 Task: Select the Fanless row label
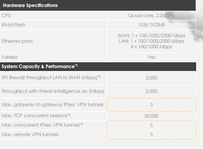pos(10,57)
